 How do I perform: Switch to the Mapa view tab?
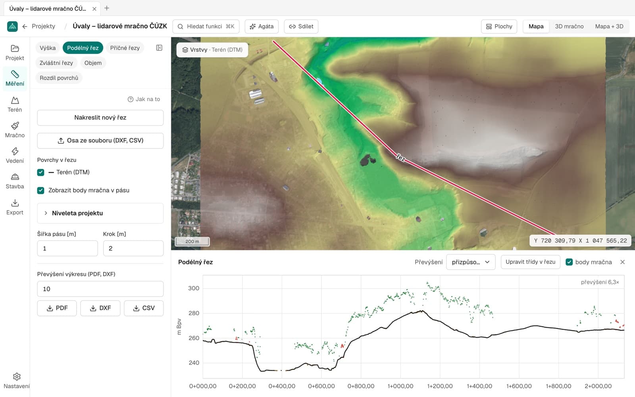pos(536,26)
